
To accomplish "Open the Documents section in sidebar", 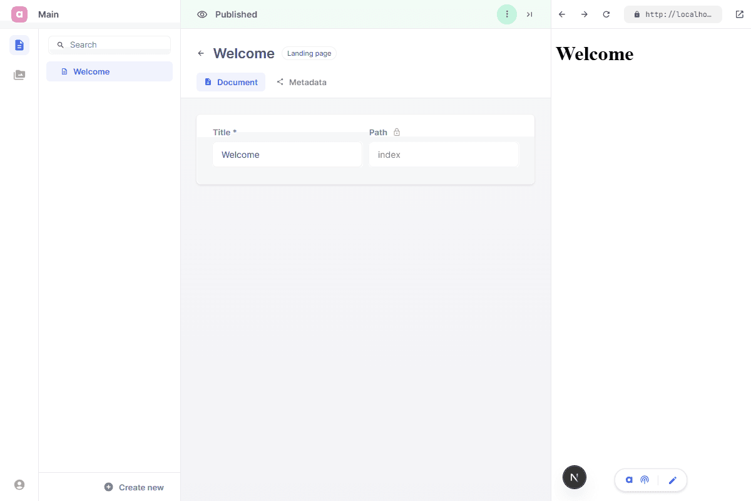I will tap(19, 45).
